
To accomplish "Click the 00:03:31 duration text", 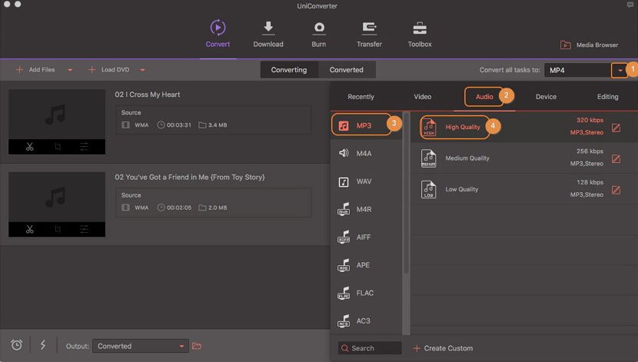I will [178, 125].
